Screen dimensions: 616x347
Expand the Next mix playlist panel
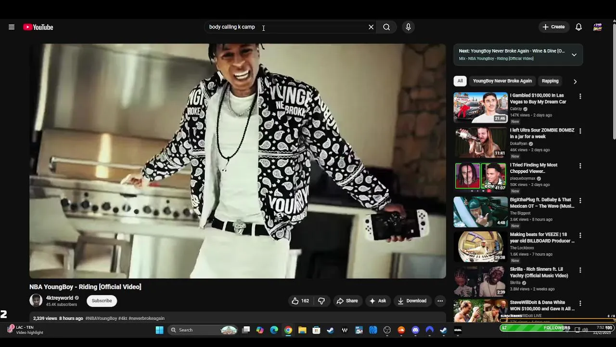coord(574,54)
